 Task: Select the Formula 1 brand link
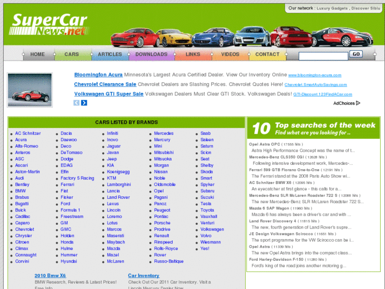coord(70,210)
